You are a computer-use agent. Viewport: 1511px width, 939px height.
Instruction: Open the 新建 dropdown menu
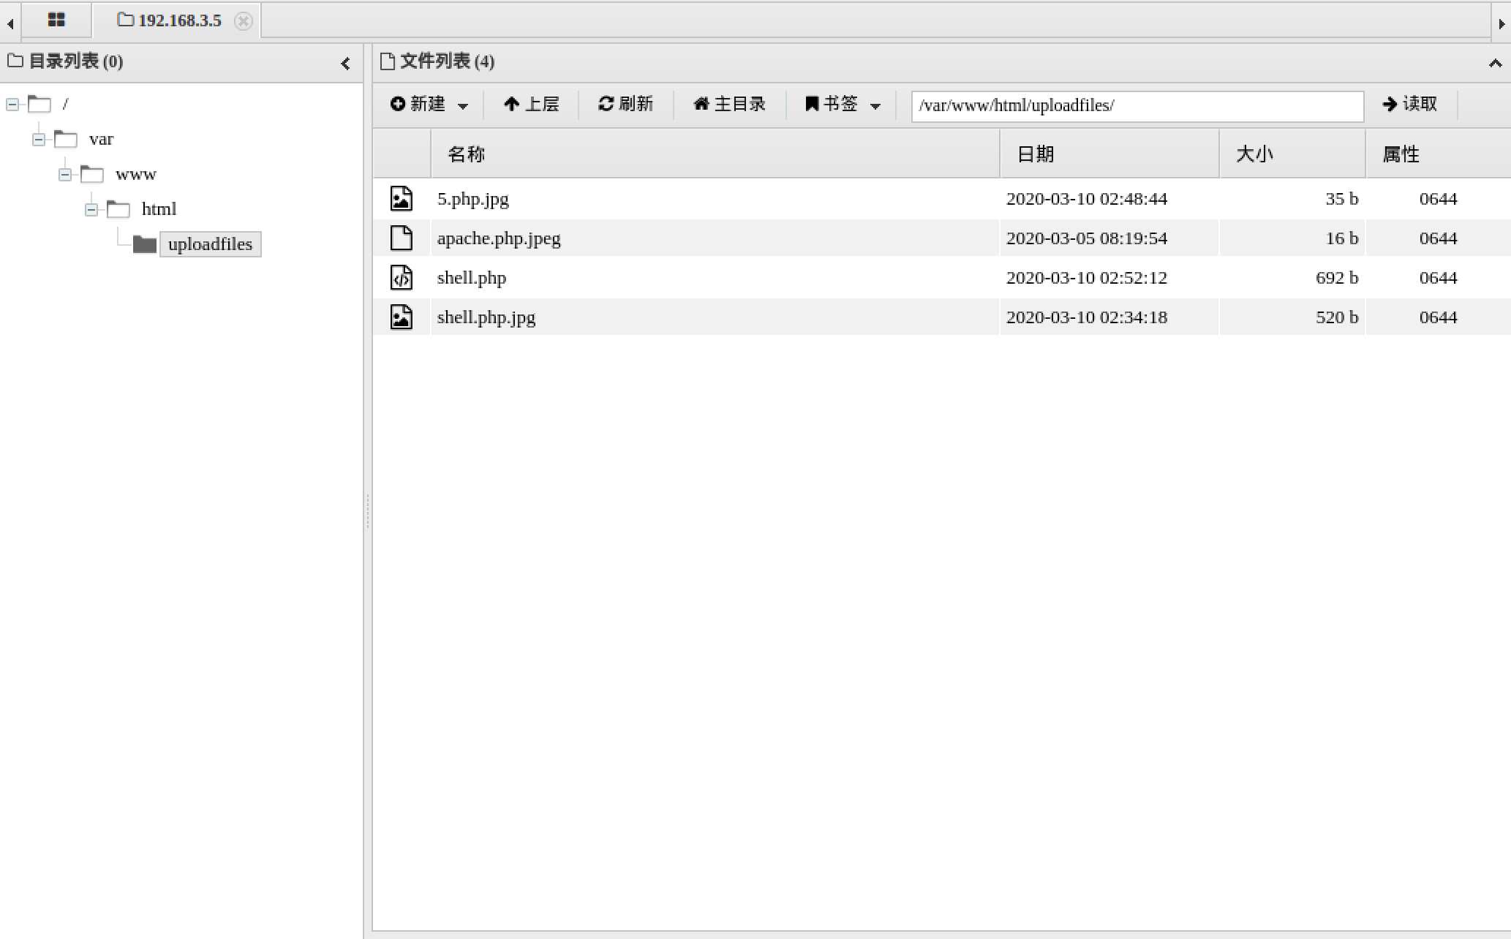429,105
